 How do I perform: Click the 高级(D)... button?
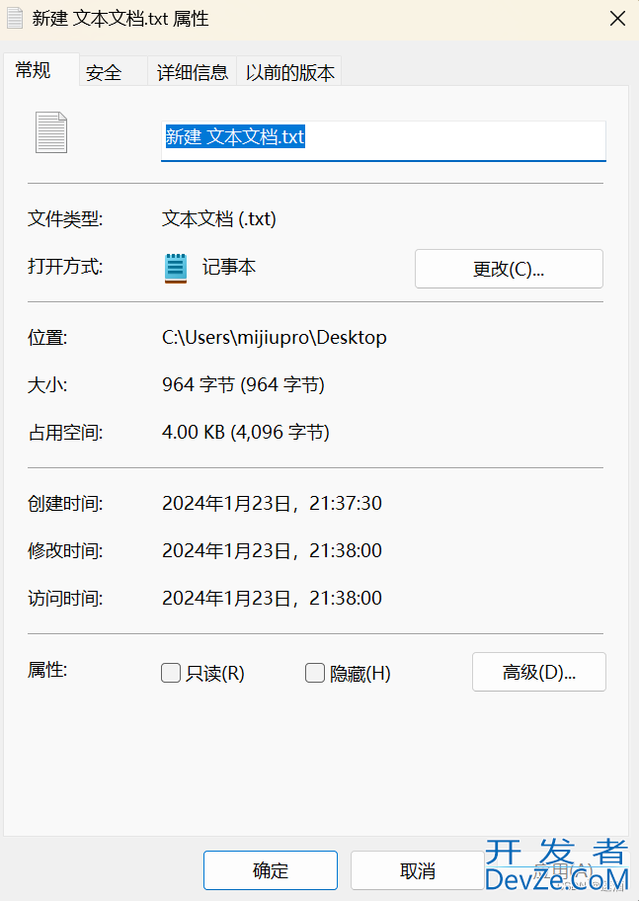pyautogui.click(x=538, y=672)
